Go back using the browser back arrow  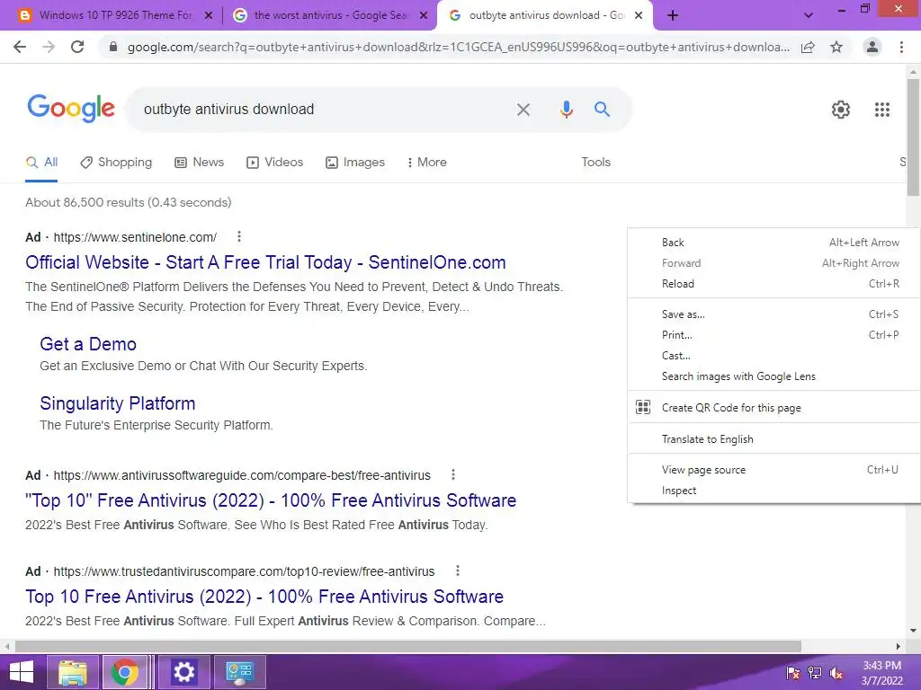coord(20,47)
